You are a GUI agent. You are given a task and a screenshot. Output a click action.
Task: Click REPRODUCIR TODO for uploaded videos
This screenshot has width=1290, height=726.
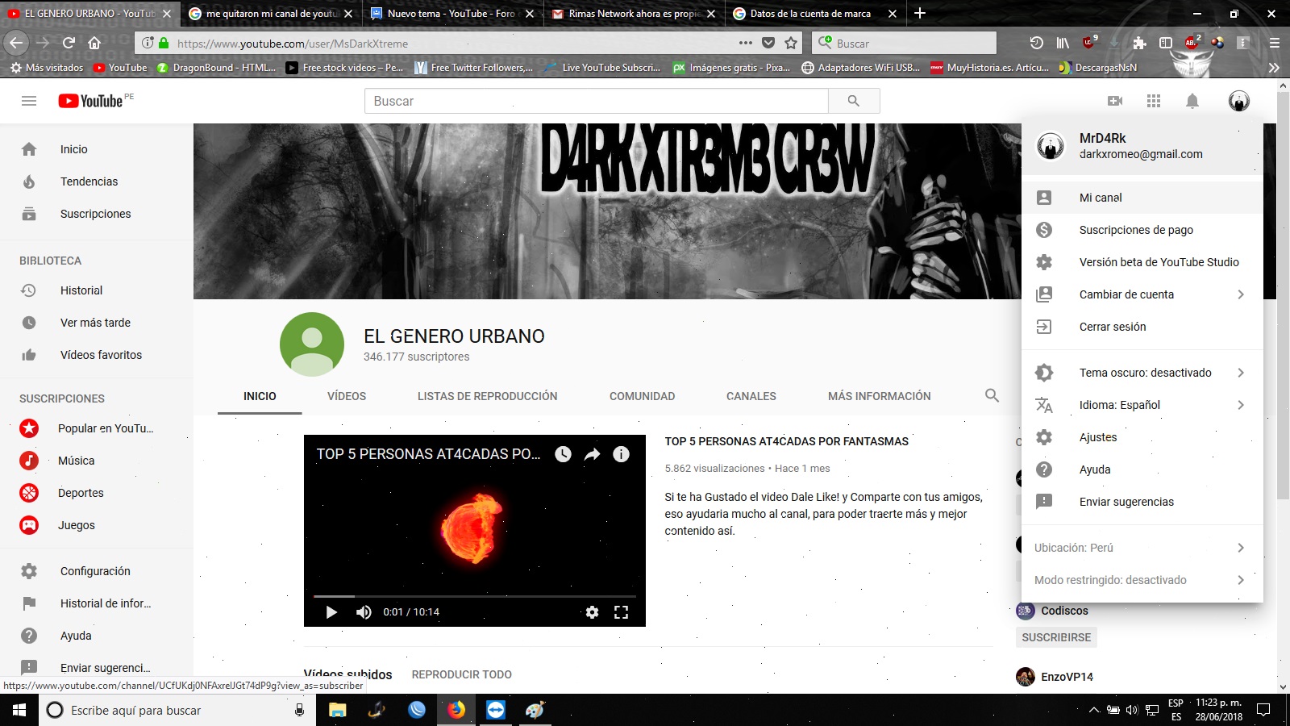point(462,674)
